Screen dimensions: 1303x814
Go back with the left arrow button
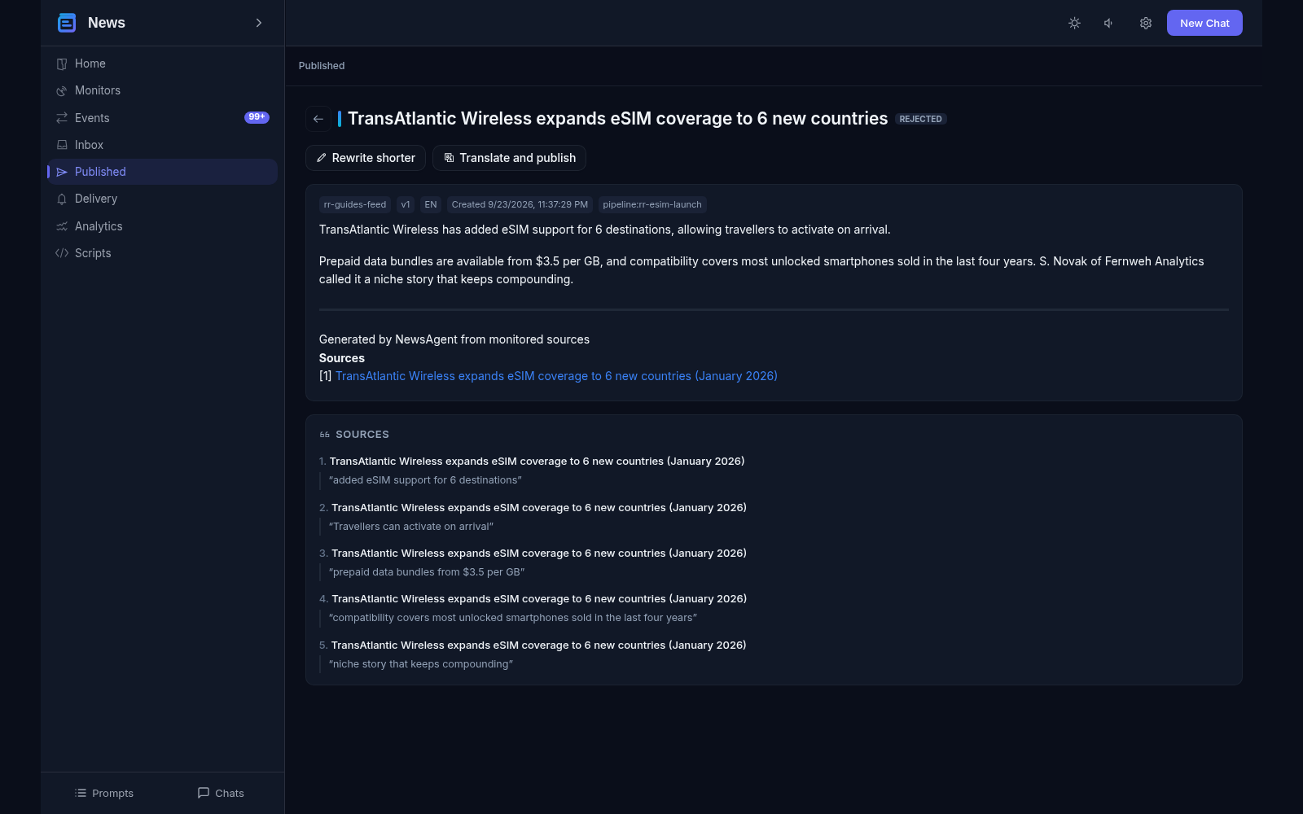click(x=318, y=119)
